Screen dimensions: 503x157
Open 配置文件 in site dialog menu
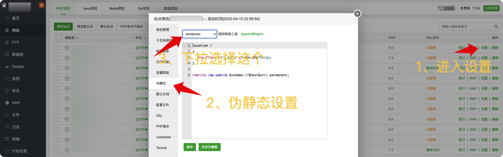tap(163, 105)
